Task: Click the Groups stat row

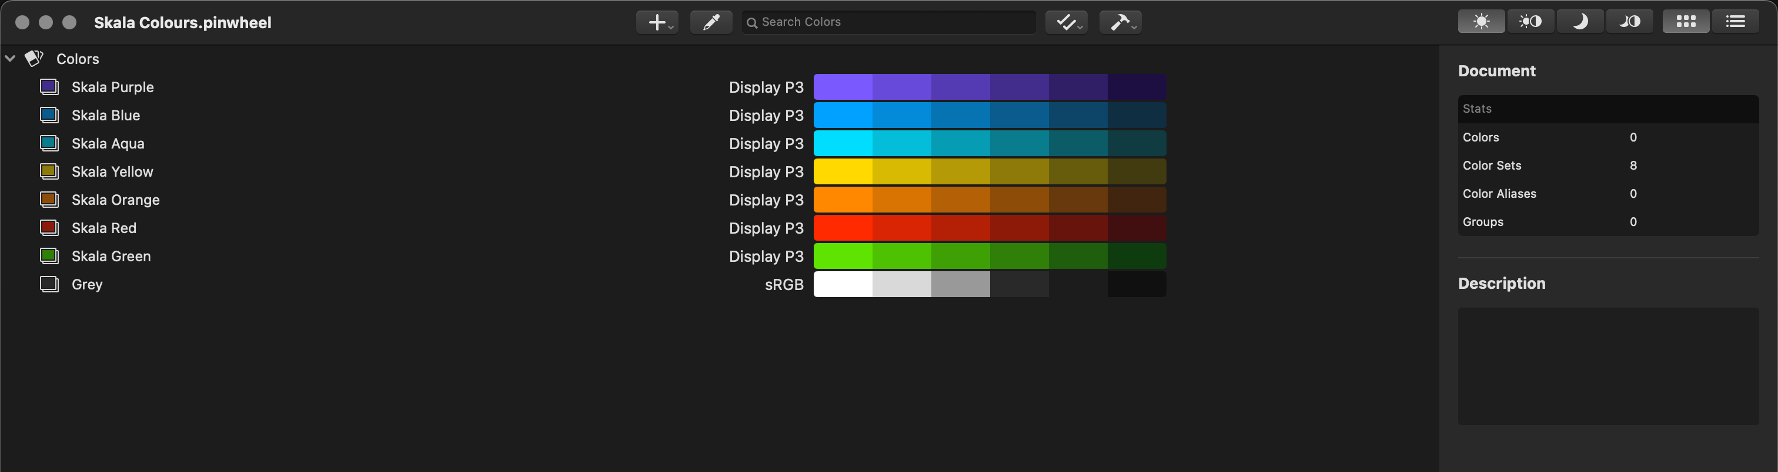Action: tap(1608, 222)
